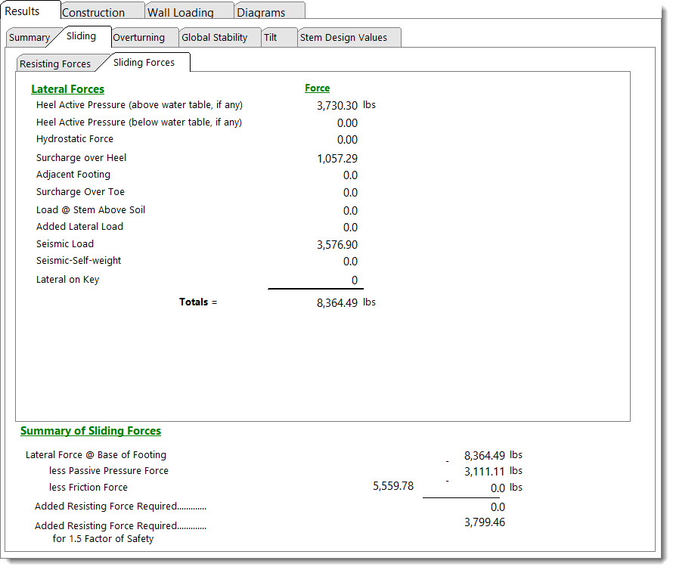Show the Resisting Forces tab
This screenshot has width=673, height=570.
click(55, 64)
